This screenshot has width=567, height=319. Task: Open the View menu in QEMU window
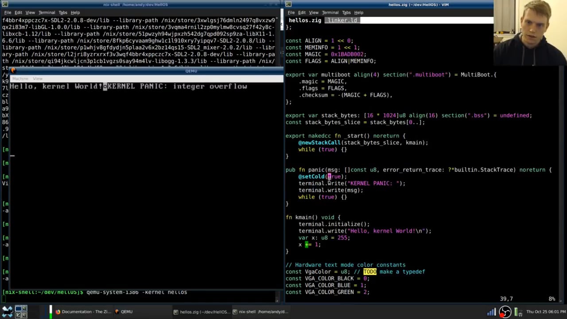coord(38,78)
